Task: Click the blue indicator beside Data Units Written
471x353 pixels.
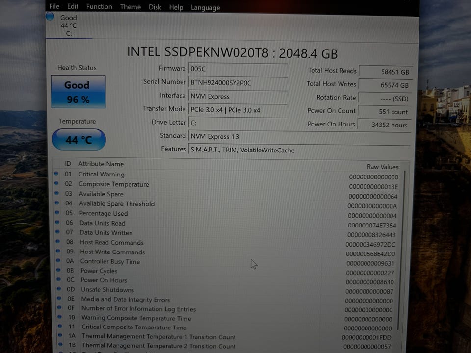Action: (x=57, y=232)
